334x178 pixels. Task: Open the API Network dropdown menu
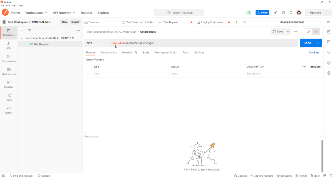[64, 13]
